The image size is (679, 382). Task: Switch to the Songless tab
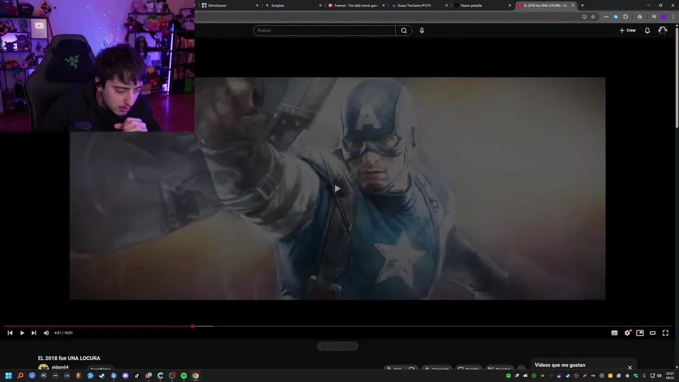point(292,5)
